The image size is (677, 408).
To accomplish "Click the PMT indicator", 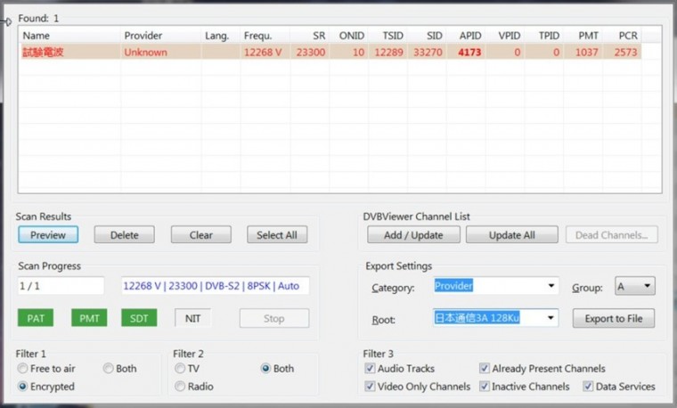I will [89, 318].
